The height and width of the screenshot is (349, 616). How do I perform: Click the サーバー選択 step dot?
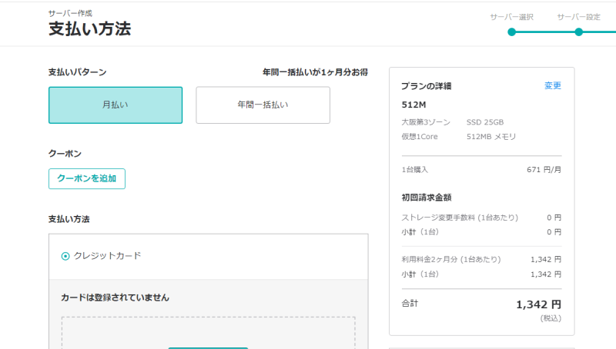pyautogui.click(x=511, y=32)
